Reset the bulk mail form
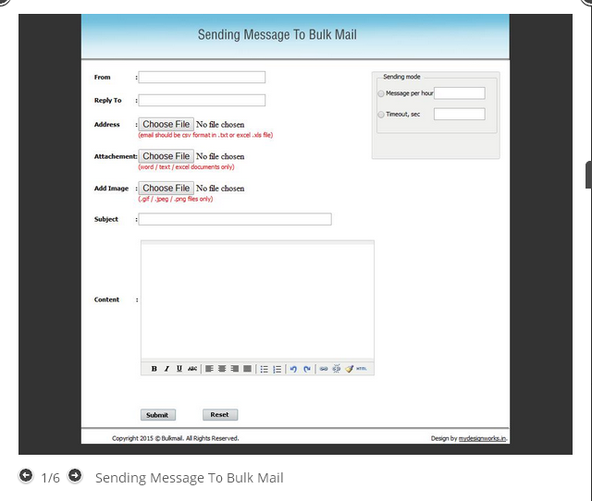Screen dimensions: 592x501 click(x=220, y=415)
